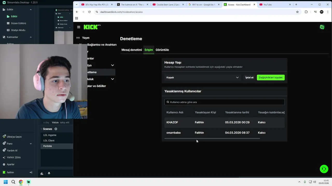Click the KHAZOF username row
Viewport: 332px width, 186px height.
point(224,122)
